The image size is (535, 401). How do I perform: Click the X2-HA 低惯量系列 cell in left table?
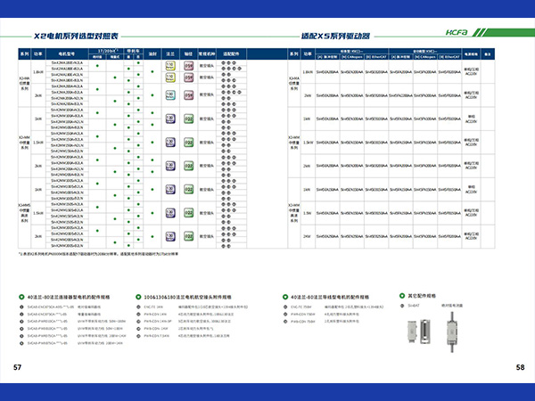(x=23, y=84)
